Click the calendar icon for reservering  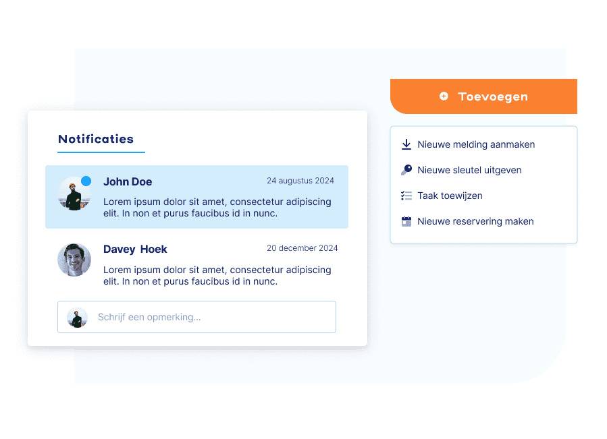pos(406,221)
